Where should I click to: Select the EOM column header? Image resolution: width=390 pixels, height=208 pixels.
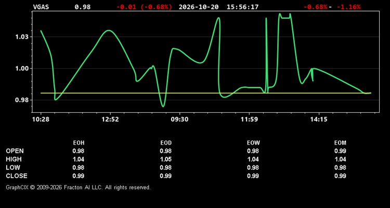point(340,143)
